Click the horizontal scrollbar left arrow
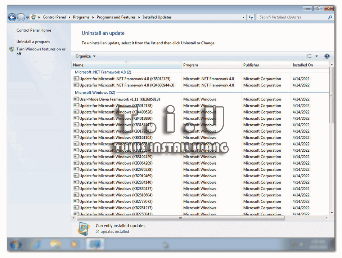This screenshot has width=342, height=258. (x=74, y=218)
